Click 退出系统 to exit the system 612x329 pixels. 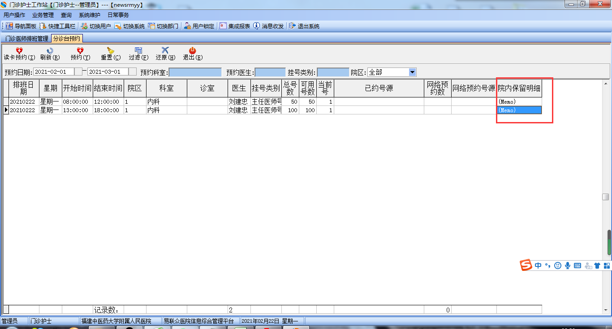pyautogui.click(x=304, y=26)
